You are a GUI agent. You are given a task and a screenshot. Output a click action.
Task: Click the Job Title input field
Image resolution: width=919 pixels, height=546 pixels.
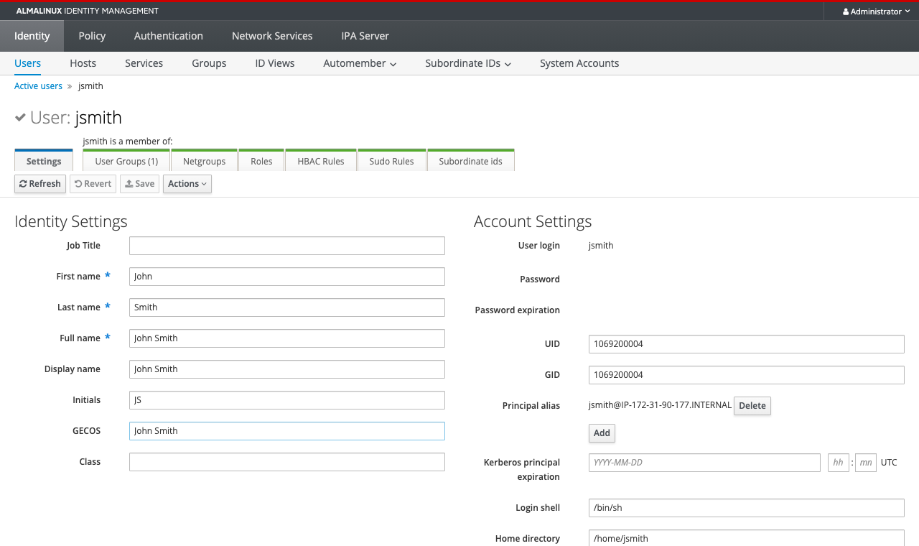[287, 246]
